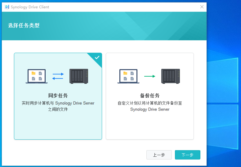Click the blue two-way sync arrows
The height and width of the screenshot is (167, 241).
pyautogui.click(x=58, y=76)
